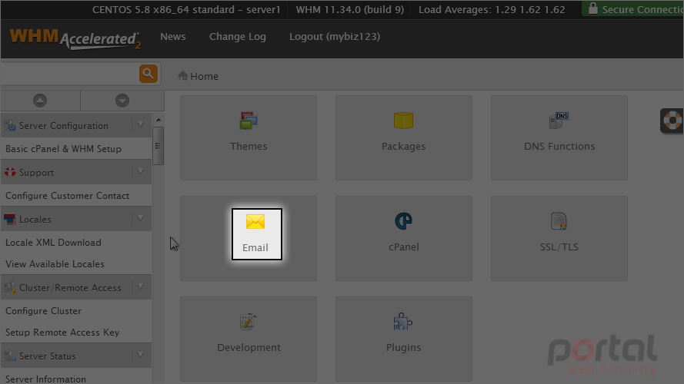Open the cPanel logo icon
The width and height of the screenshot is (684, 384).
tap(403, 221)
